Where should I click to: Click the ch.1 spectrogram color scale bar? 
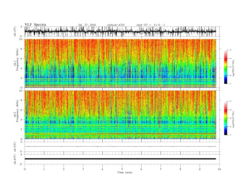pos(226,67)
